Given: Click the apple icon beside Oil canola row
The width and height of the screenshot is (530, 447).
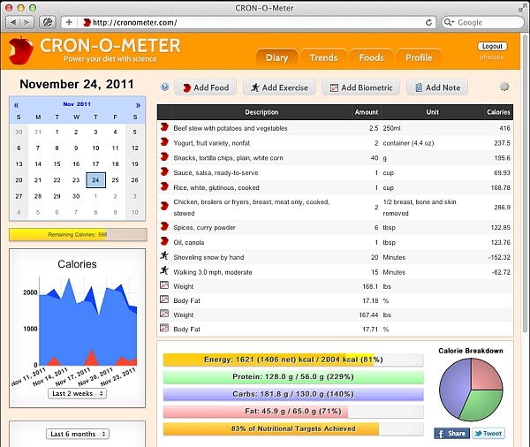Looking at the screenshot, I should click(x=164, y=241).
